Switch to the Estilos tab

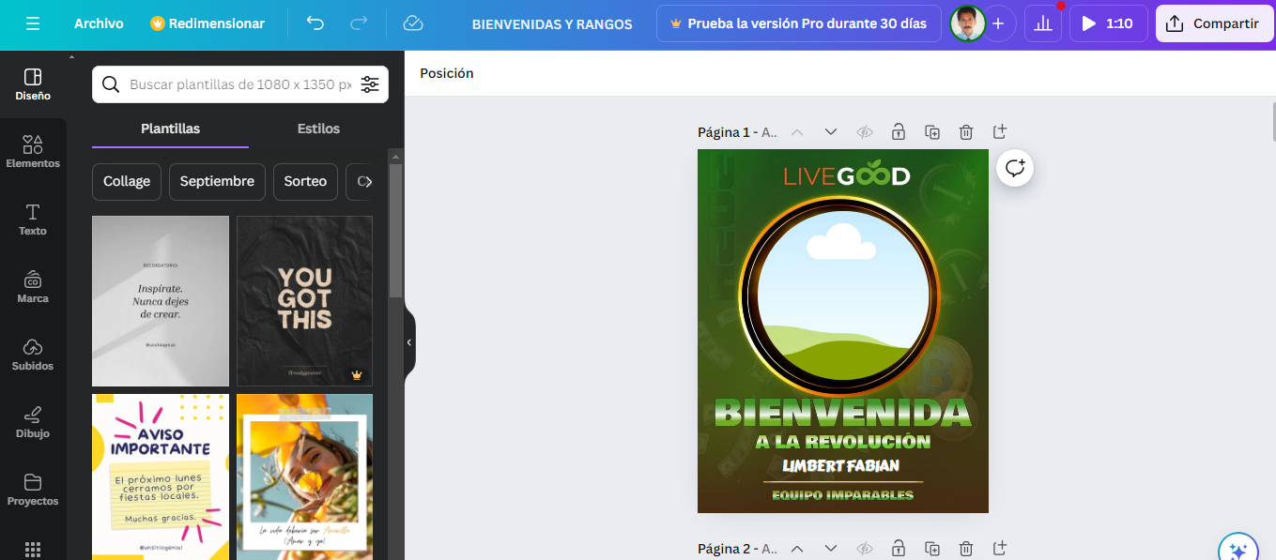(318, 129)
